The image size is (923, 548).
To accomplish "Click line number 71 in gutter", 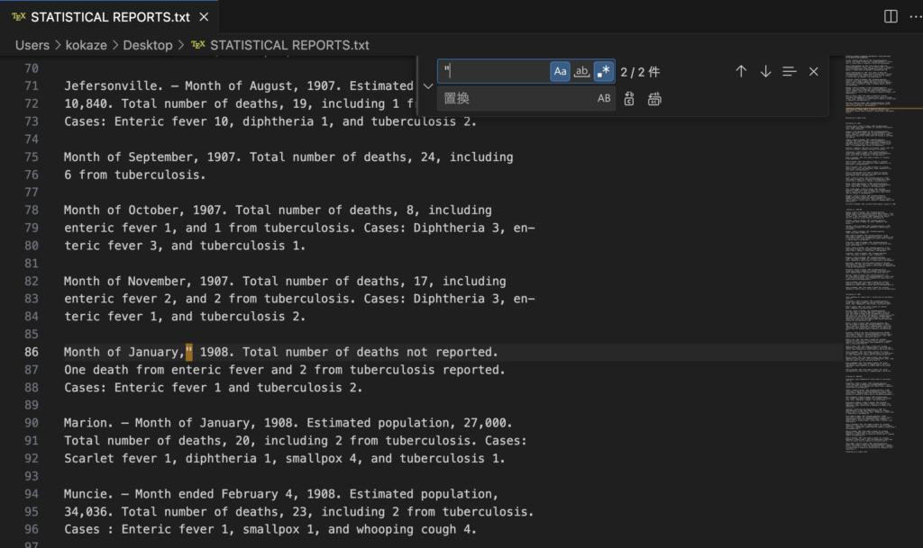I will [32, 85].
